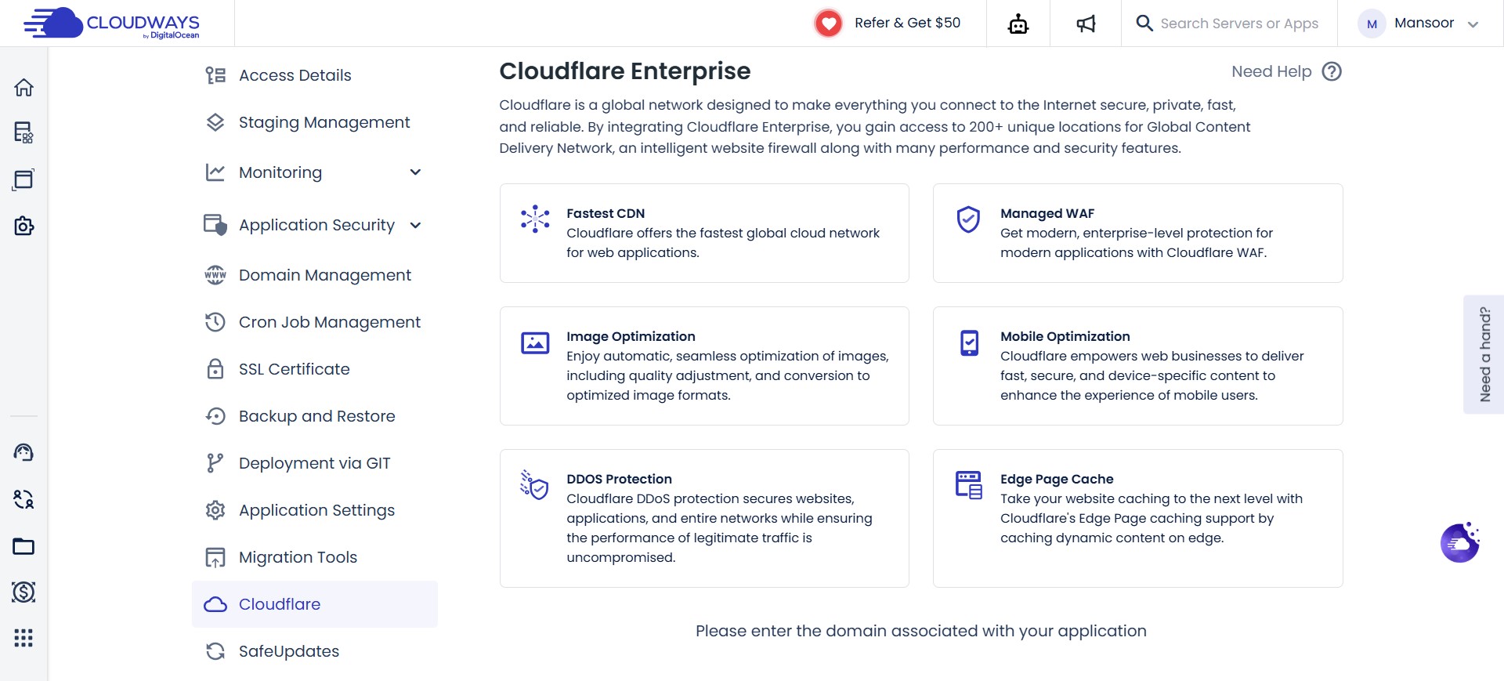
Task: Open the folder projects icon in left rail
Action: coord(23,546)
